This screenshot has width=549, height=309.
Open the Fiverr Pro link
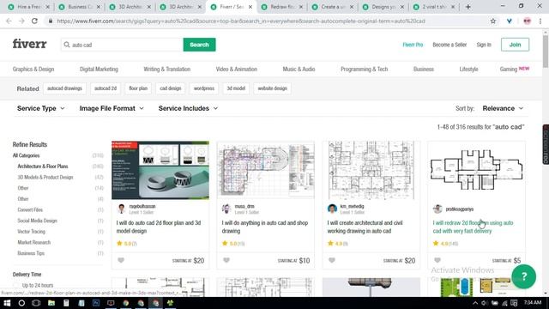point(413,45)
